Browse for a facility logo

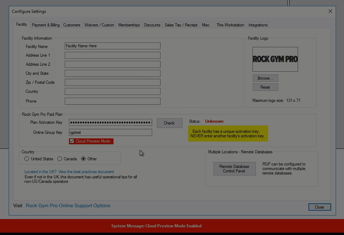point(265,78)
